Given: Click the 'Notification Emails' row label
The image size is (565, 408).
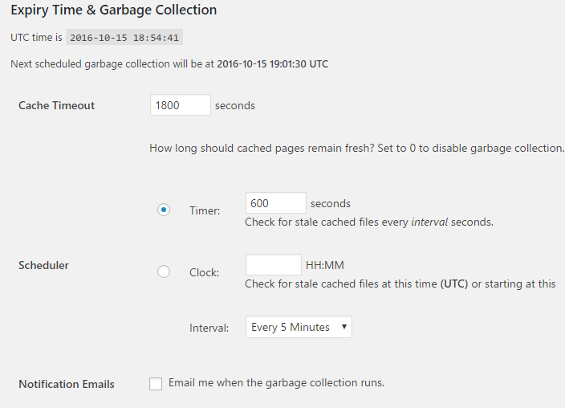Looking at the screenshot, I should [67, 384].
